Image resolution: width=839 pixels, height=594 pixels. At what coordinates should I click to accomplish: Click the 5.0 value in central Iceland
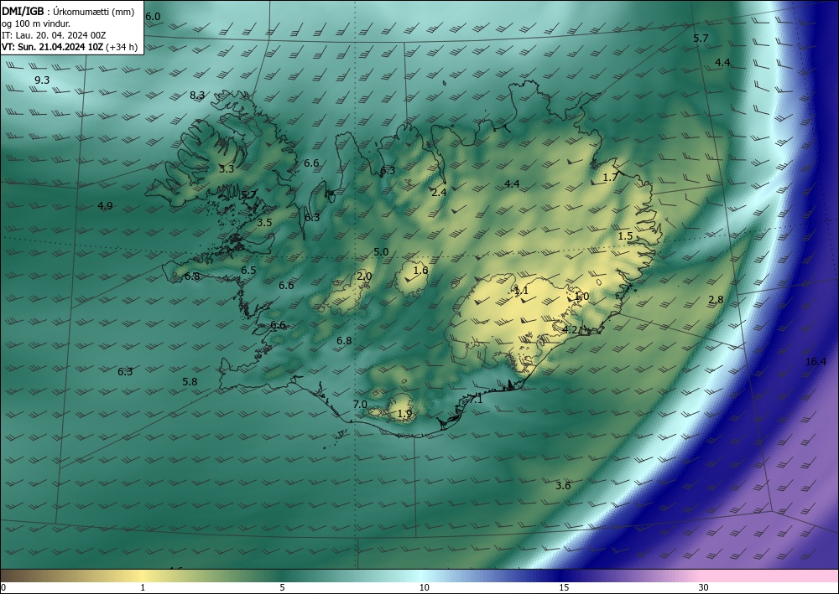point(381,251)
